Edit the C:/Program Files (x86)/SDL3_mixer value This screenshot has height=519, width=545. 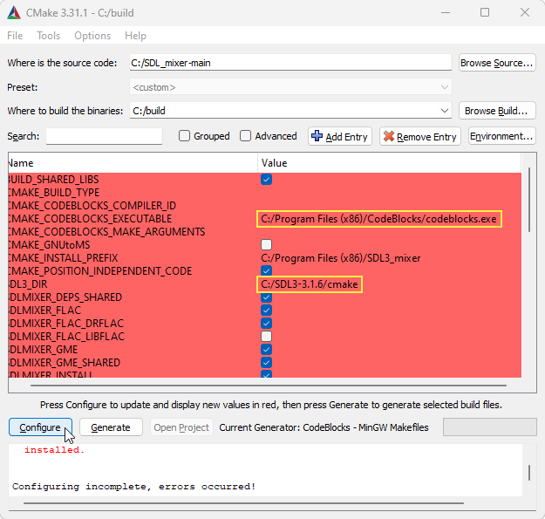click(341, 258)
